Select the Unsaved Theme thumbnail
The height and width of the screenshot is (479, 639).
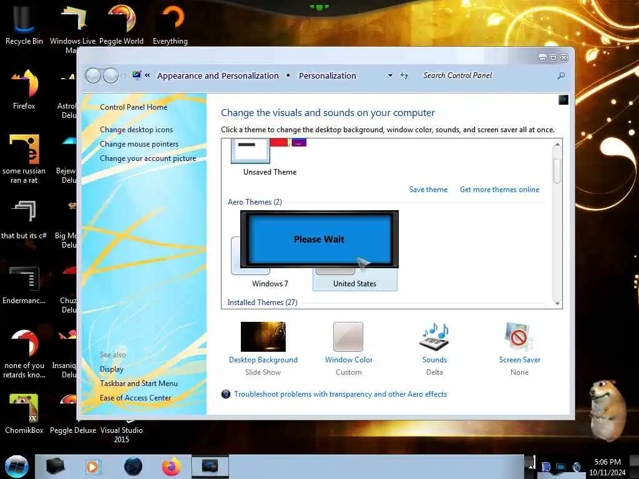(269, 157)
